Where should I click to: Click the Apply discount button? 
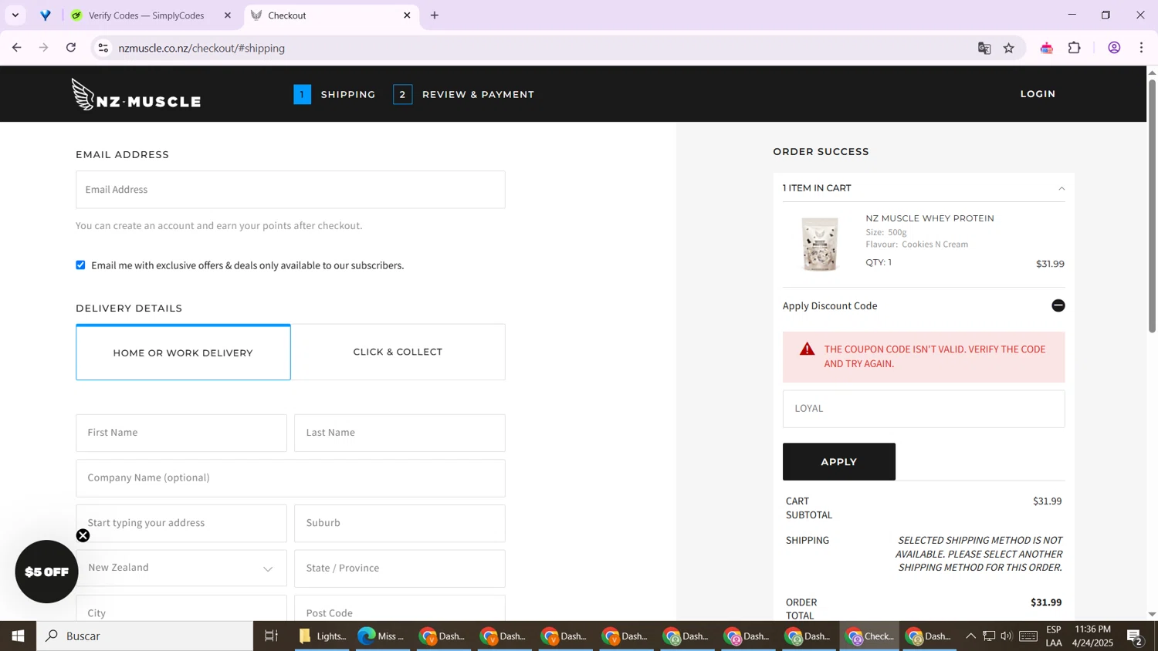pyautogui.click(x=839, y=461)
